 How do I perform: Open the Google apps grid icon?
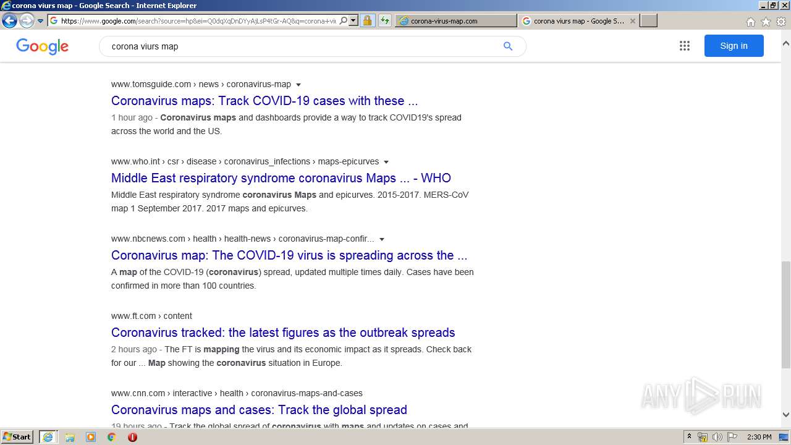pos(685,46)
